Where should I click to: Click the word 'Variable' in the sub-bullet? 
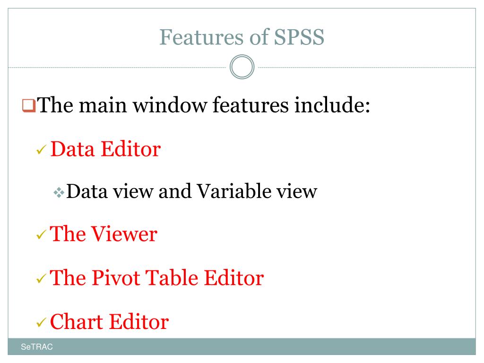[x=233, y=191]
